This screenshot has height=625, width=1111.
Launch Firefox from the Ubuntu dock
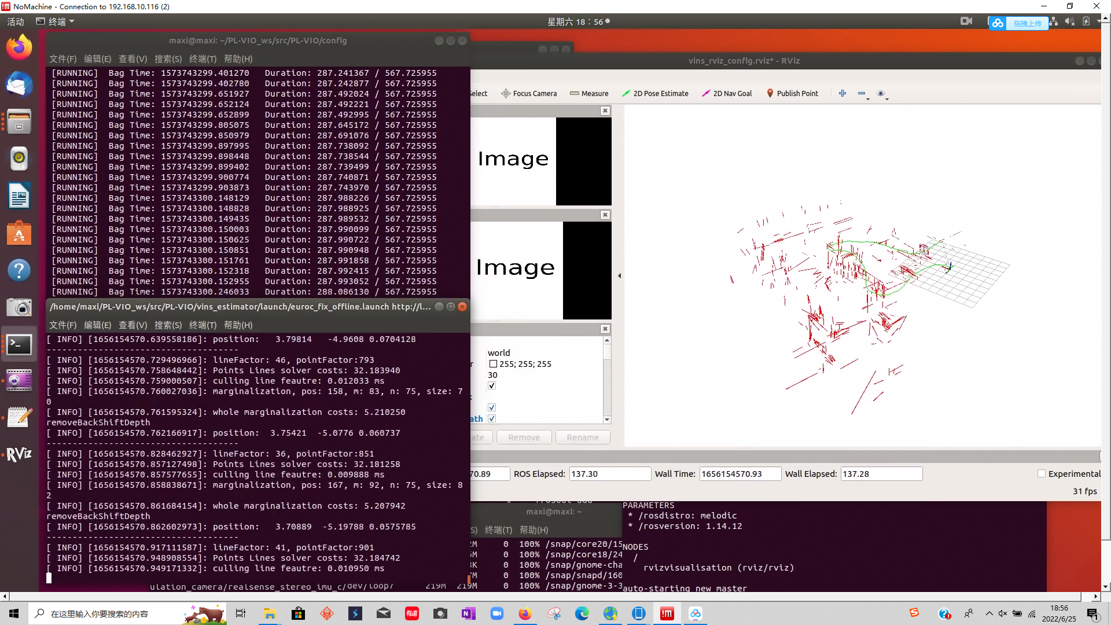pyautogui.click(x=19, y=47)
